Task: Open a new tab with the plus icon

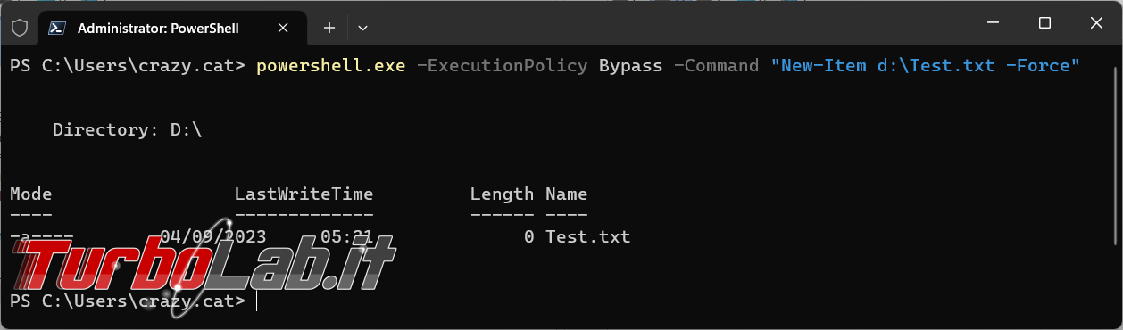Action: coord(329,28)
